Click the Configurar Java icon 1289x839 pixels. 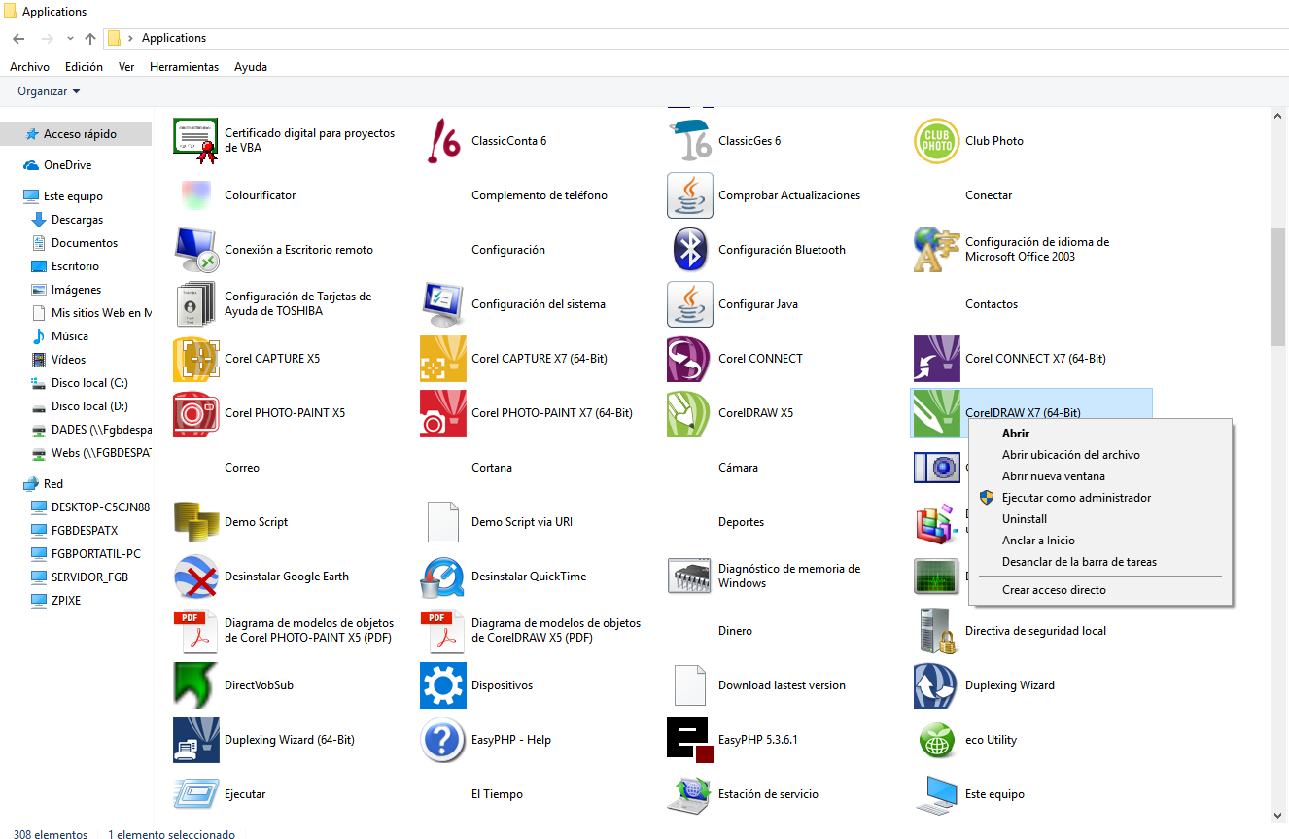690,304
